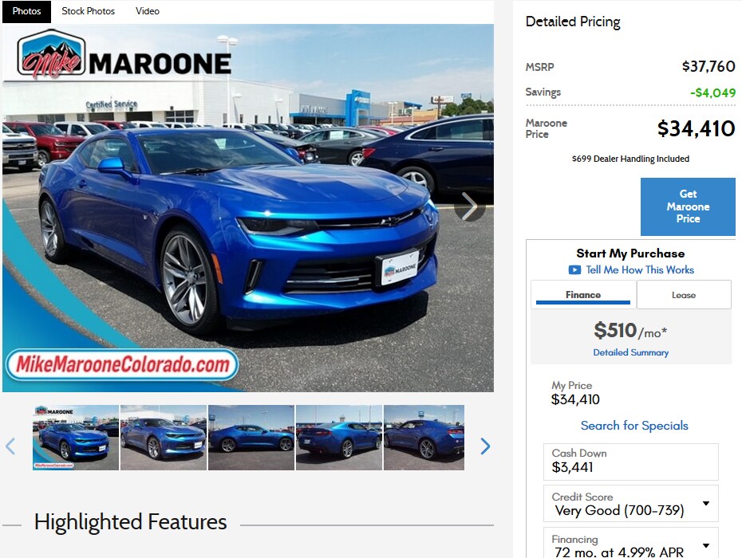
Task: View the side-profile Camaro thumbnail
Action: [x=251, y=438]
